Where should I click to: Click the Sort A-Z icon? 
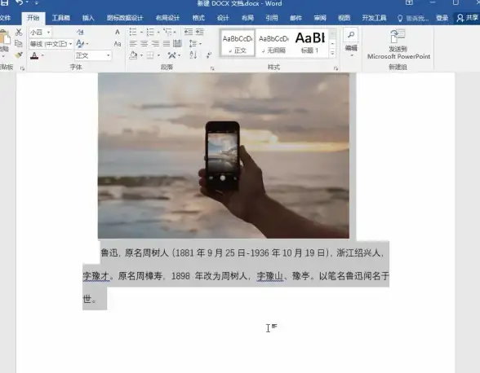tap(193, 55)
